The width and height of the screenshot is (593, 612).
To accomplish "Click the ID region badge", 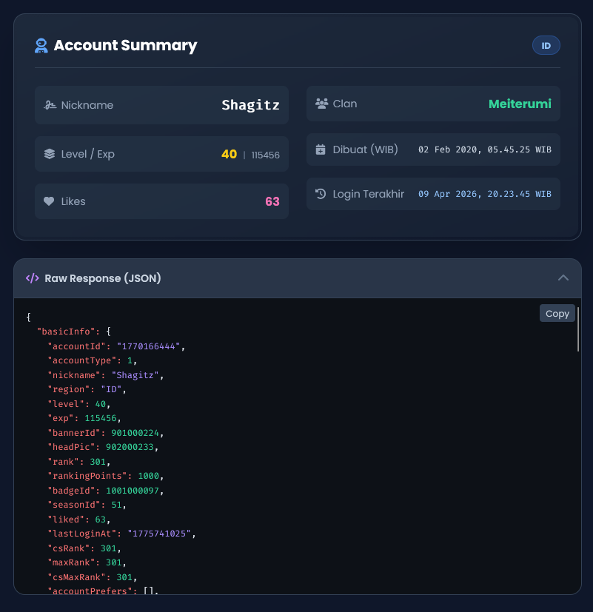I will (x=546, y=46).
